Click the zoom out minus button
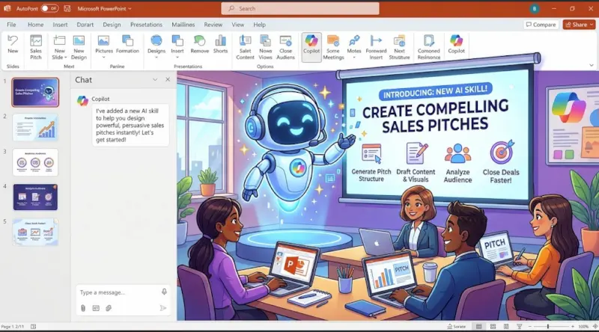Image resolution: width=599 pixels, height=332 pixels. [x=530, y=327]
